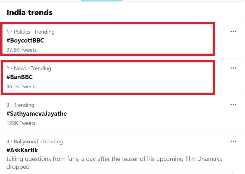This screenshot has height=174, width=245.
Task: Select the active tab underline at top
Action: [x=101, y=1]
